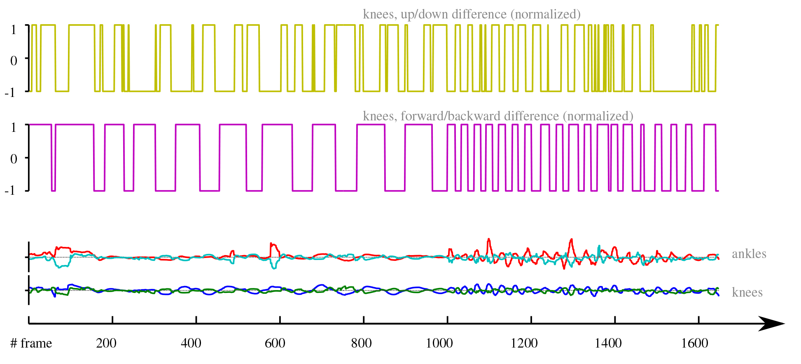Click the frame 600 axis label

(x=275, y=343)
